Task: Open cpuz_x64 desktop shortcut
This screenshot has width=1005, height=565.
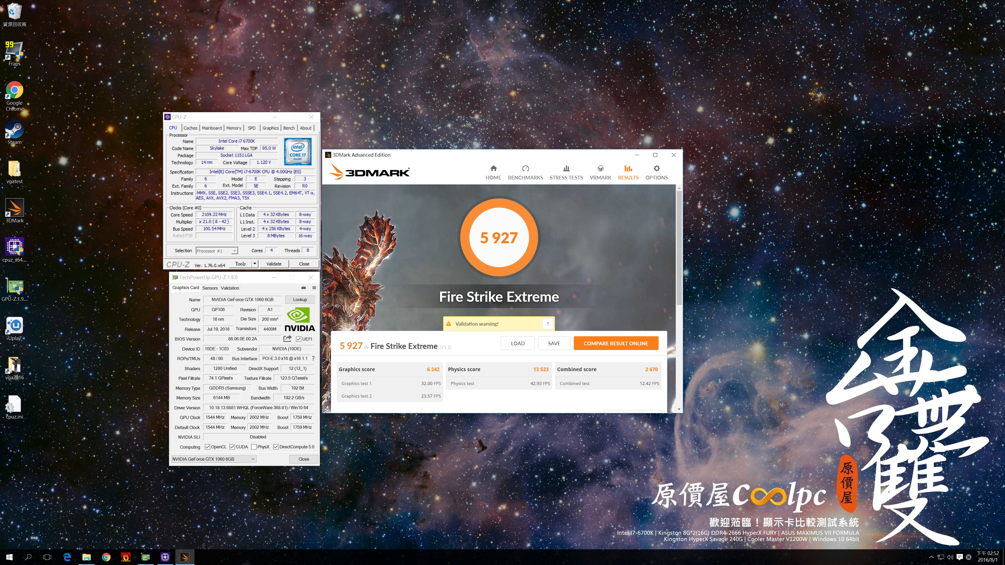Action: click(14, 250)
